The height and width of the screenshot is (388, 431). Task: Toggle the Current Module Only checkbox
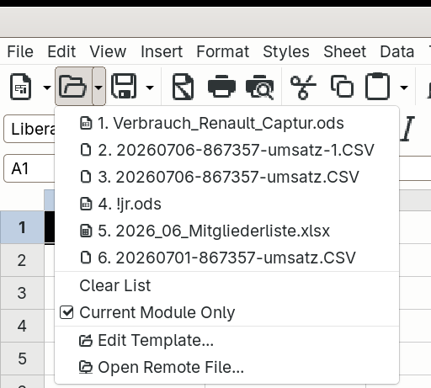[67, 312]
